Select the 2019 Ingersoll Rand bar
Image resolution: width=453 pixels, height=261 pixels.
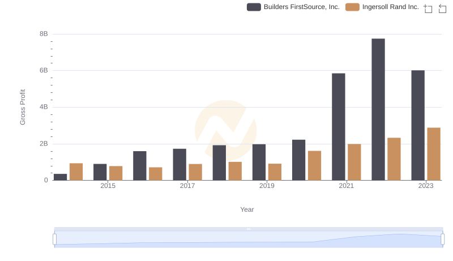point(275,172)
